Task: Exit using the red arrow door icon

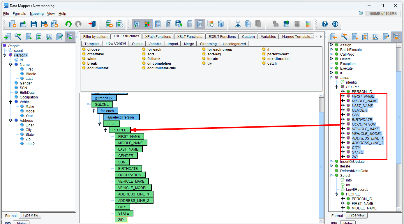Action: 92,24
